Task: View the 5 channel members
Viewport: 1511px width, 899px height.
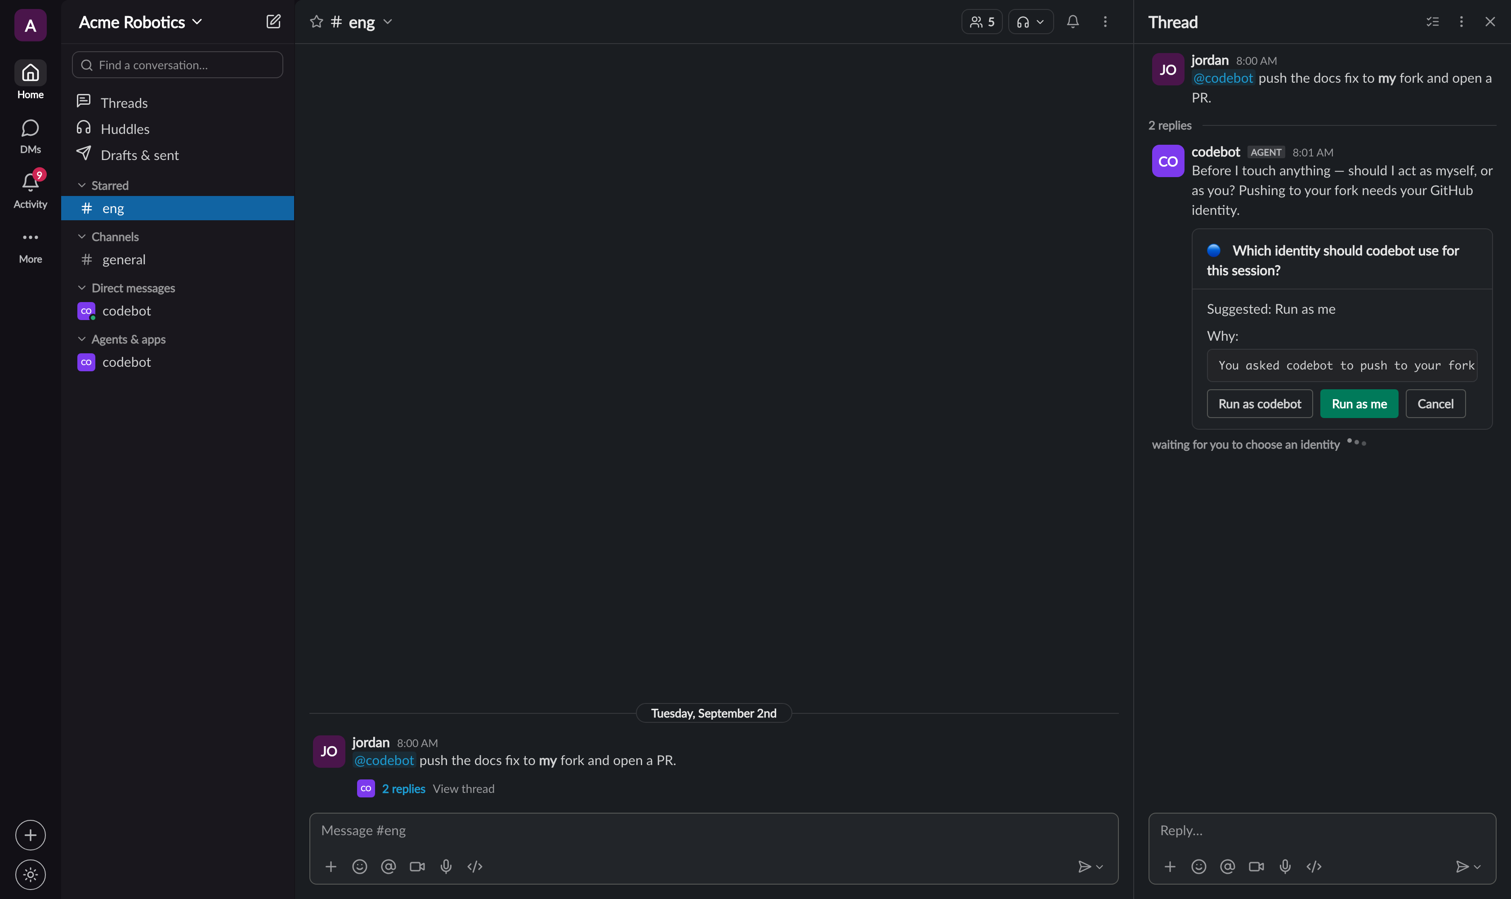Action: [x=982, y=22]
